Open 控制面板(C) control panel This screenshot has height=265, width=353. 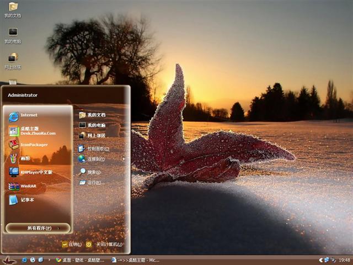point(94,149)
